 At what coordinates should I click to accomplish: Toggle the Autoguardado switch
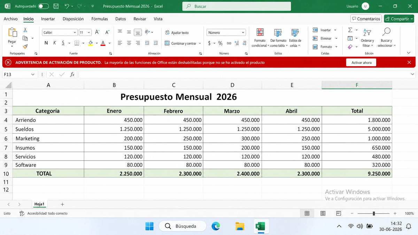click(43, 6)
